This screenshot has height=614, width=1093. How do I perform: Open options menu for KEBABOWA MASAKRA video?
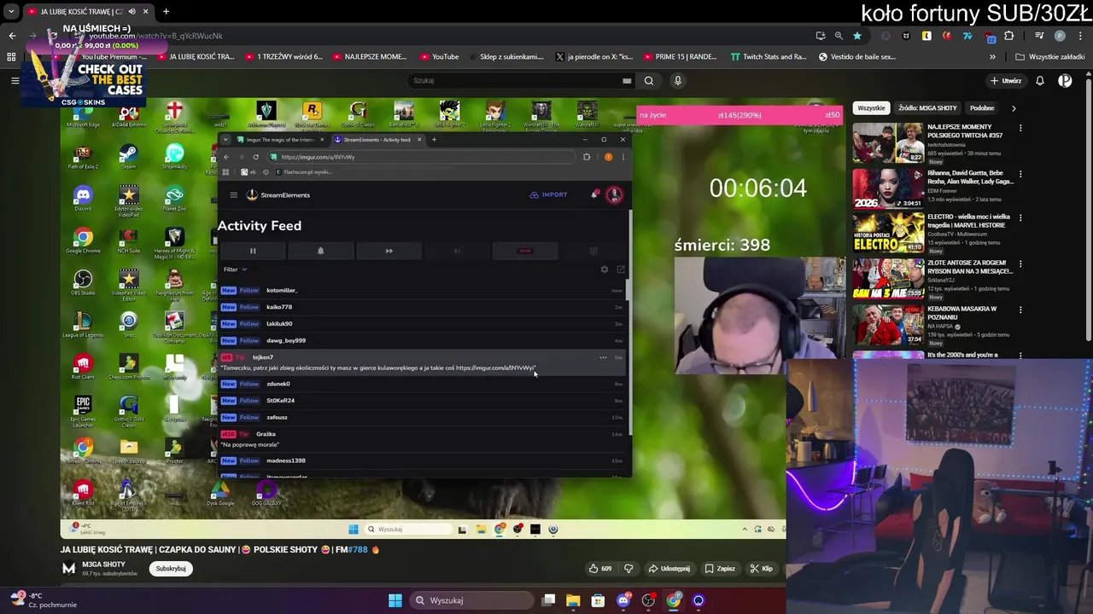point(1020,310)
